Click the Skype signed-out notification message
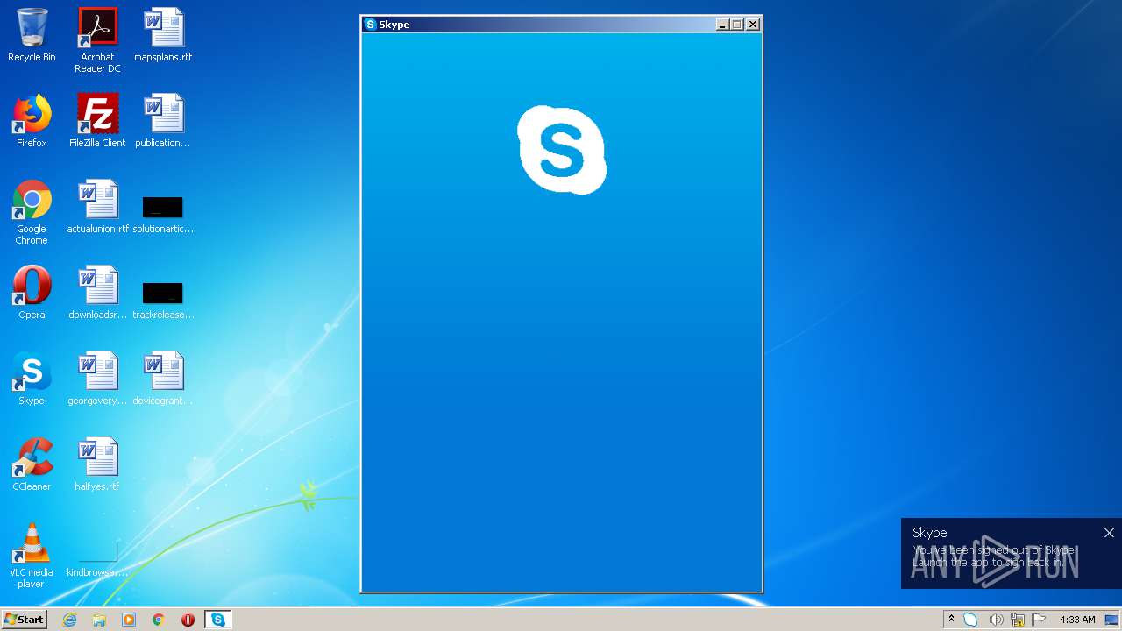 [994, 556]
